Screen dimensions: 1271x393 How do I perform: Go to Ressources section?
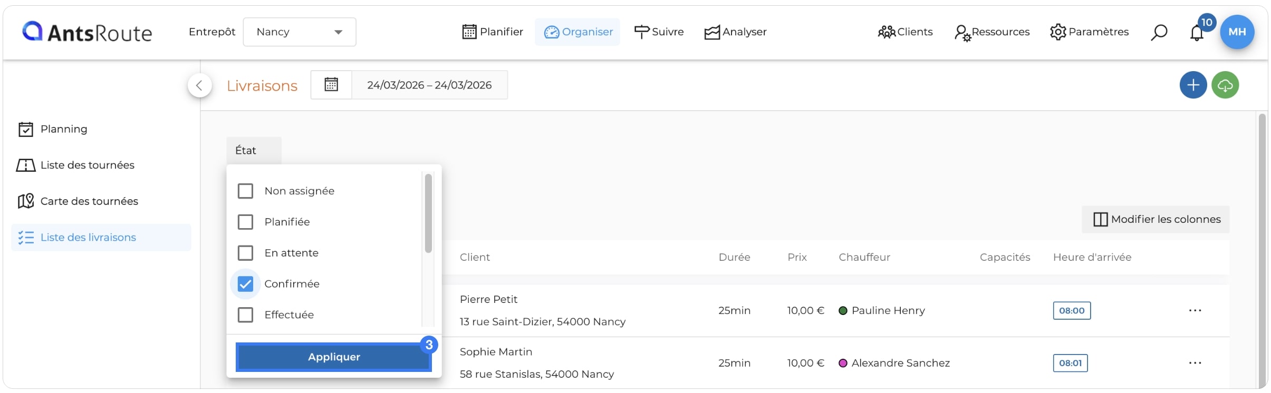(x=992, y=32)
